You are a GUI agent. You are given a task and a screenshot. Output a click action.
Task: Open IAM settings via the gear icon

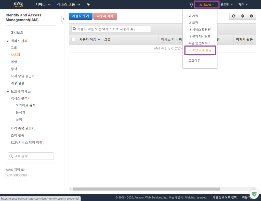tap(242, 16)
